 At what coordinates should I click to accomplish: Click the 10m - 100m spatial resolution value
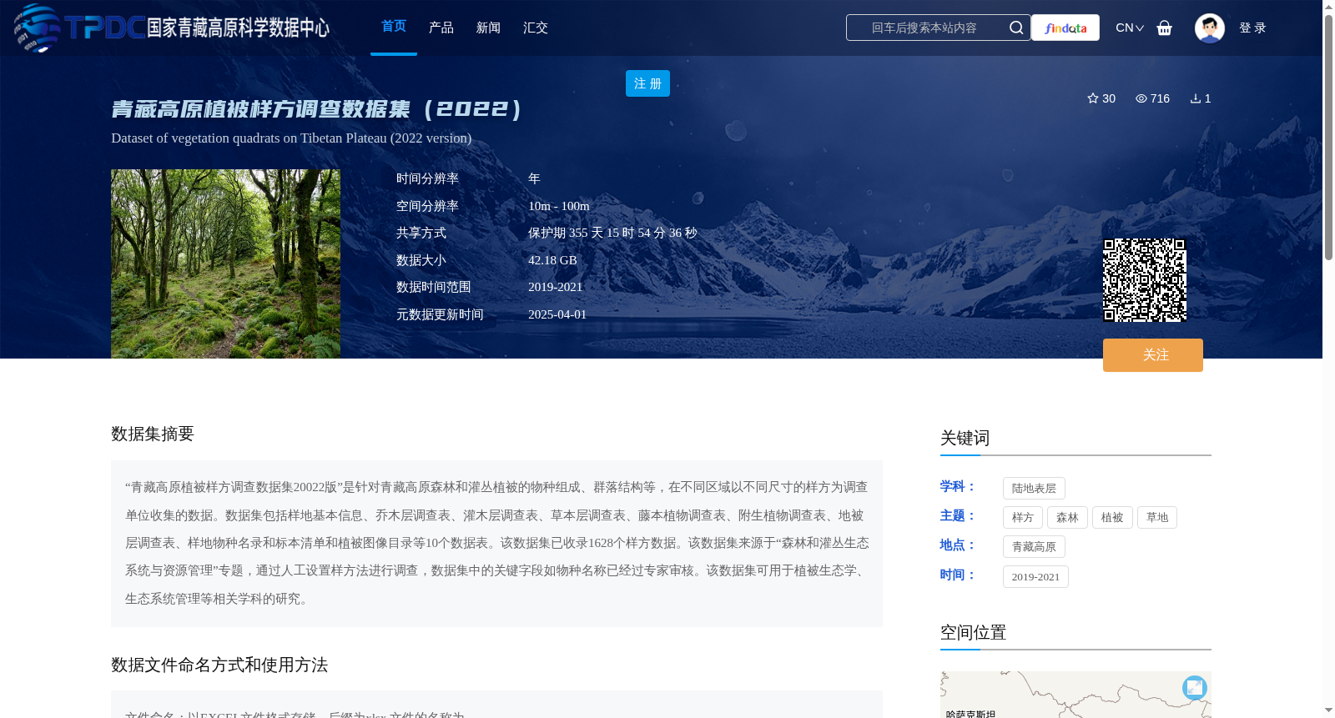coord(559,206)
